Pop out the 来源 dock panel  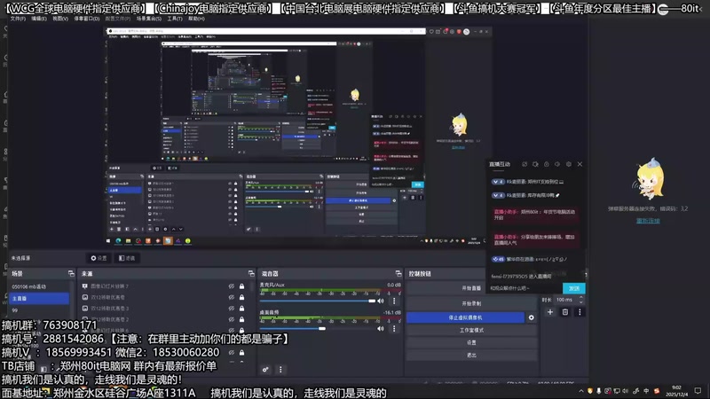pyautogui.click(x=251, y=273)
